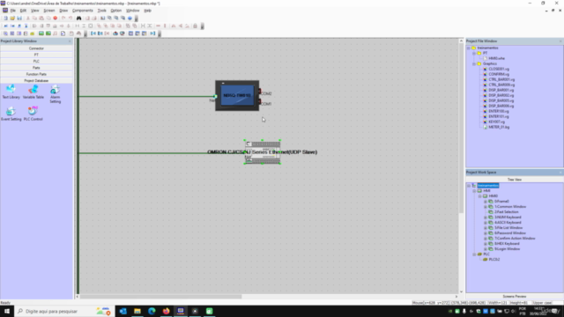Open the Components menu
564x317 pixels.
click(82, 11)
